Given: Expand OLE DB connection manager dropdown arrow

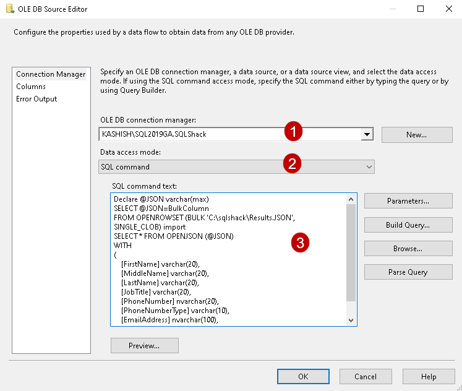Looking at the screenshot, I should (x=367, y=134).
